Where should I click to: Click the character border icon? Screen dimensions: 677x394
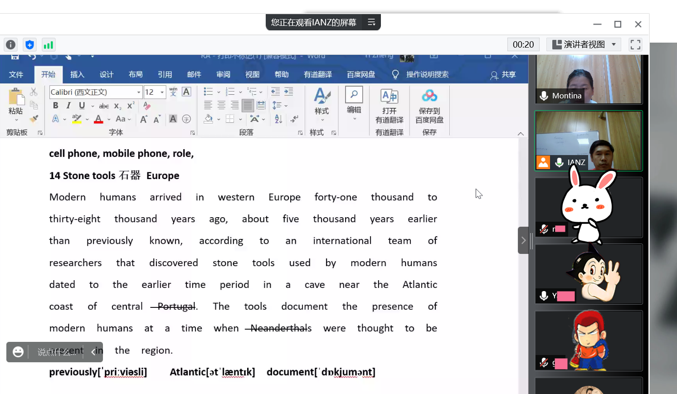coord(186,92)
